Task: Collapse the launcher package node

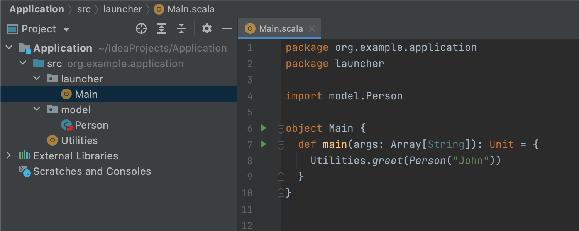Action: click(x=37, y=79)
